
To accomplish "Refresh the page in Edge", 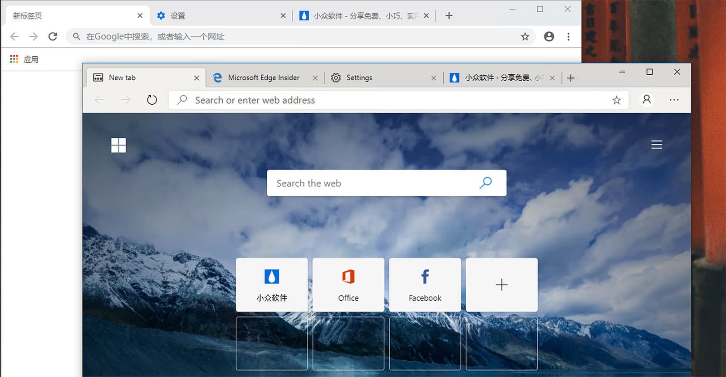I will 152,100.
